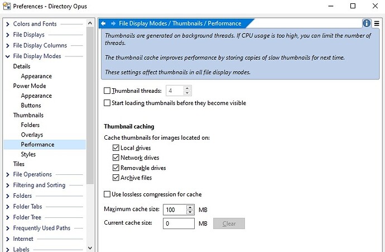Open the hamburger menu icon

tap(377, 23)
